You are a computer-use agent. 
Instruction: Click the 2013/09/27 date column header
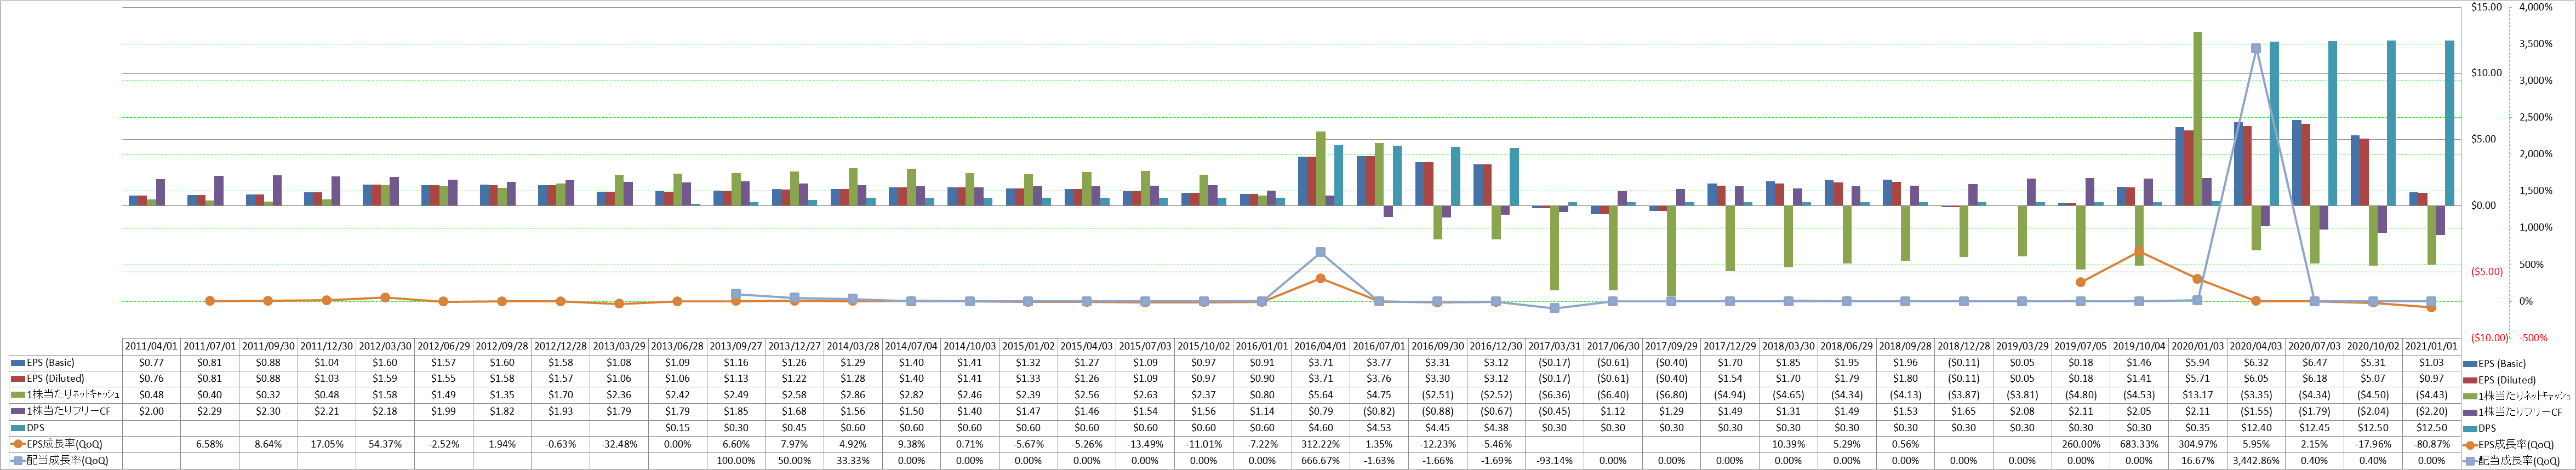pos(736,346)
